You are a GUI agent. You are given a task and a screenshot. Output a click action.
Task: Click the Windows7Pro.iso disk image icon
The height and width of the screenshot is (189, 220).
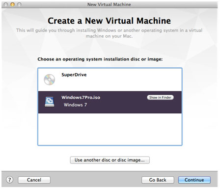[x=50, y=102]
